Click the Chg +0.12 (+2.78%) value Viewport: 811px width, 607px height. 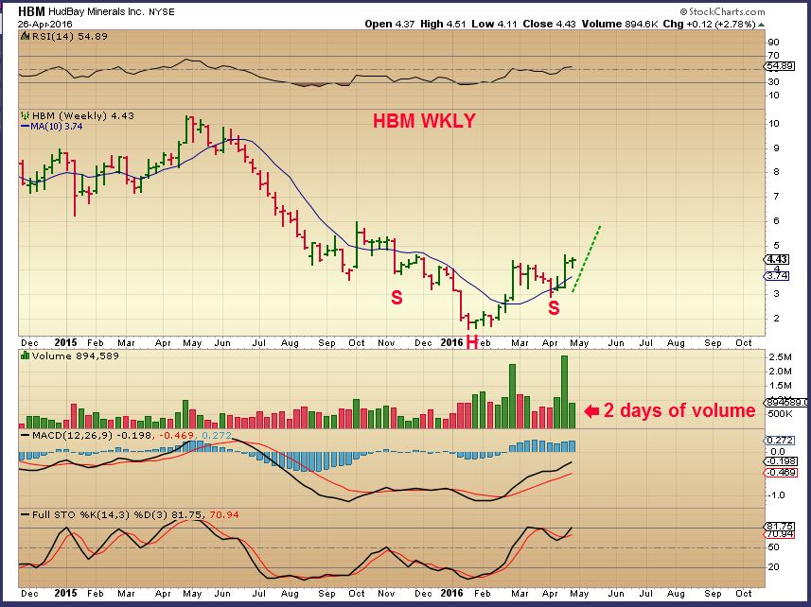pos(709,24)
